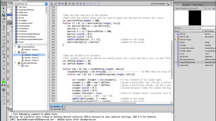The image size is (216, 121).
Task: Click the Find magnifier in Actions toolbar
Action: [55, 4]
